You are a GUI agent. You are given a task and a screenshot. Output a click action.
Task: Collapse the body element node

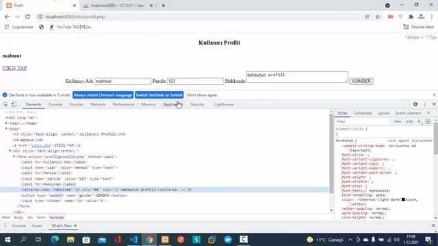click(6, 129)
